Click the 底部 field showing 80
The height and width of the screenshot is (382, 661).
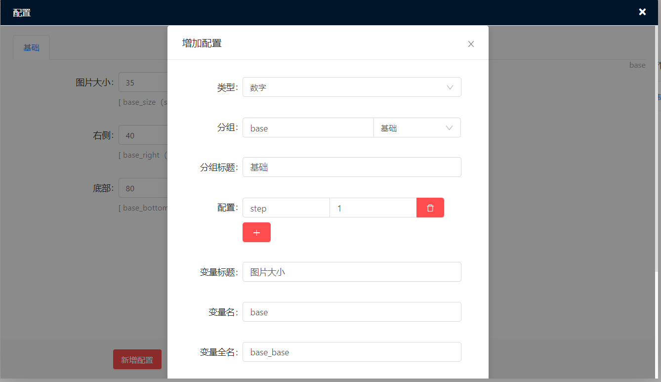(x=143, y=188)
